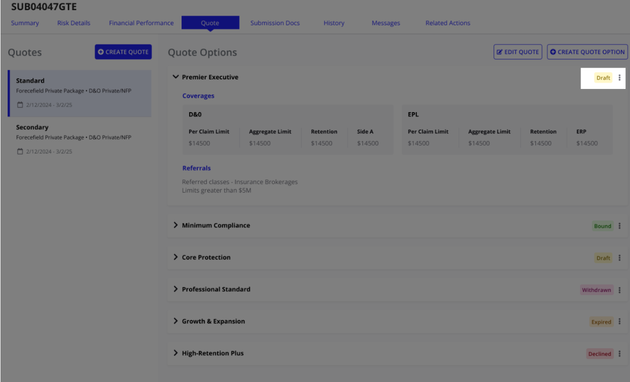Switch to the Summary tab
The height and width of the screenshot is (382, 630).
click(25, 23)
